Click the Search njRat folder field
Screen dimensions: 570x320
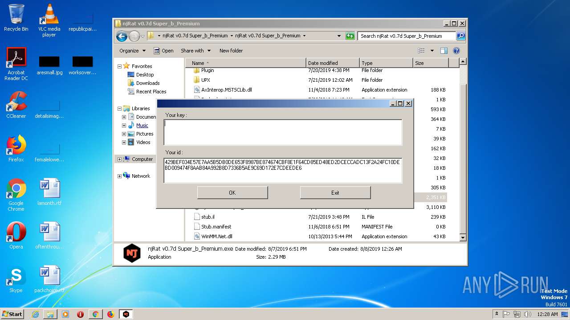407,36
